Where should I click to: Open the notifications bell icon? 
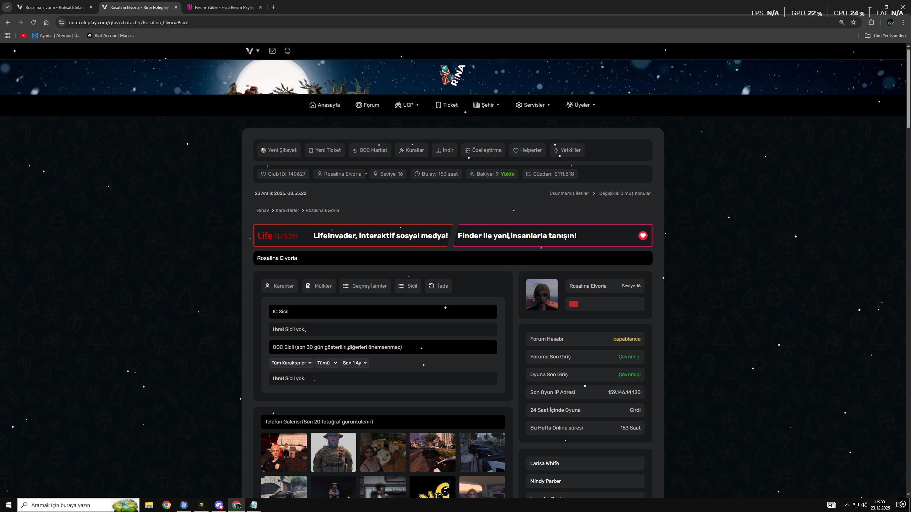288,51
